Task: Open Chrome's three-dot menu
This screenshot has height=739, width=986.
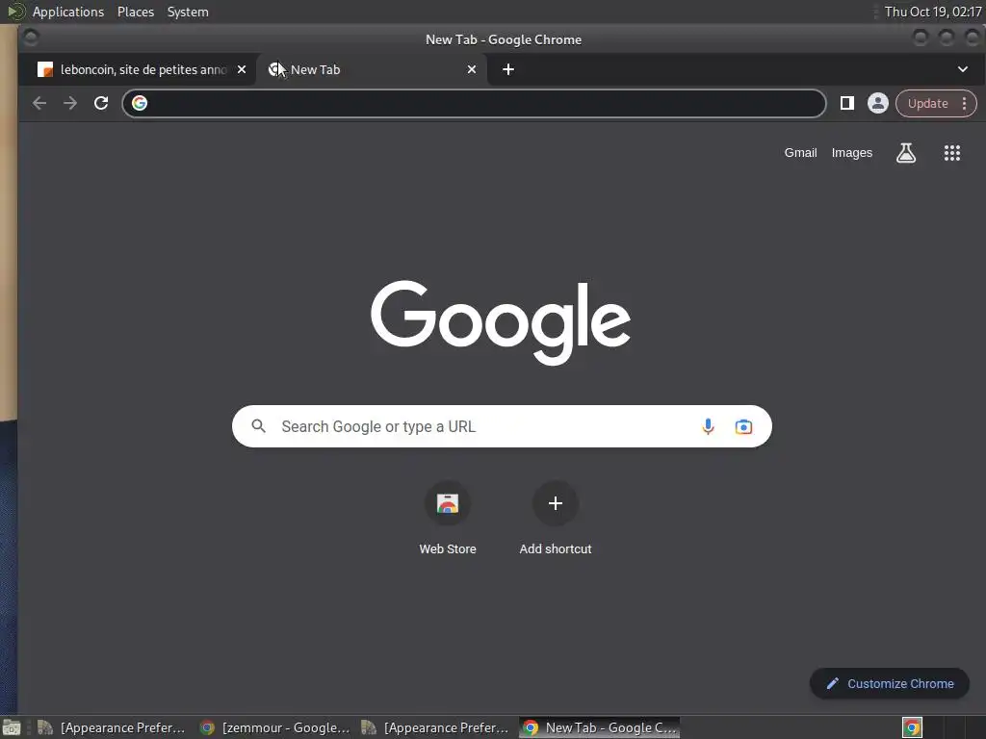Action: pyautogui.click(x=964, y=104)
